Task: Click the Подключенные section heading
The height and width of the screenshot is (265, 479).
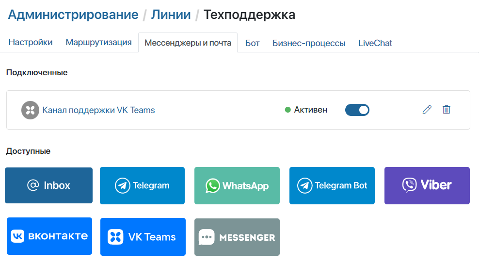Action: click(37, 72)
